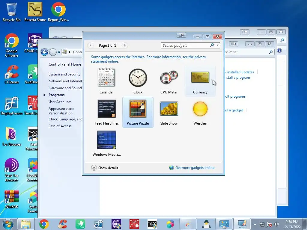Open the Recycle Bin desktop icon
The height and width of the screenshot is (230, 307).
12,12
